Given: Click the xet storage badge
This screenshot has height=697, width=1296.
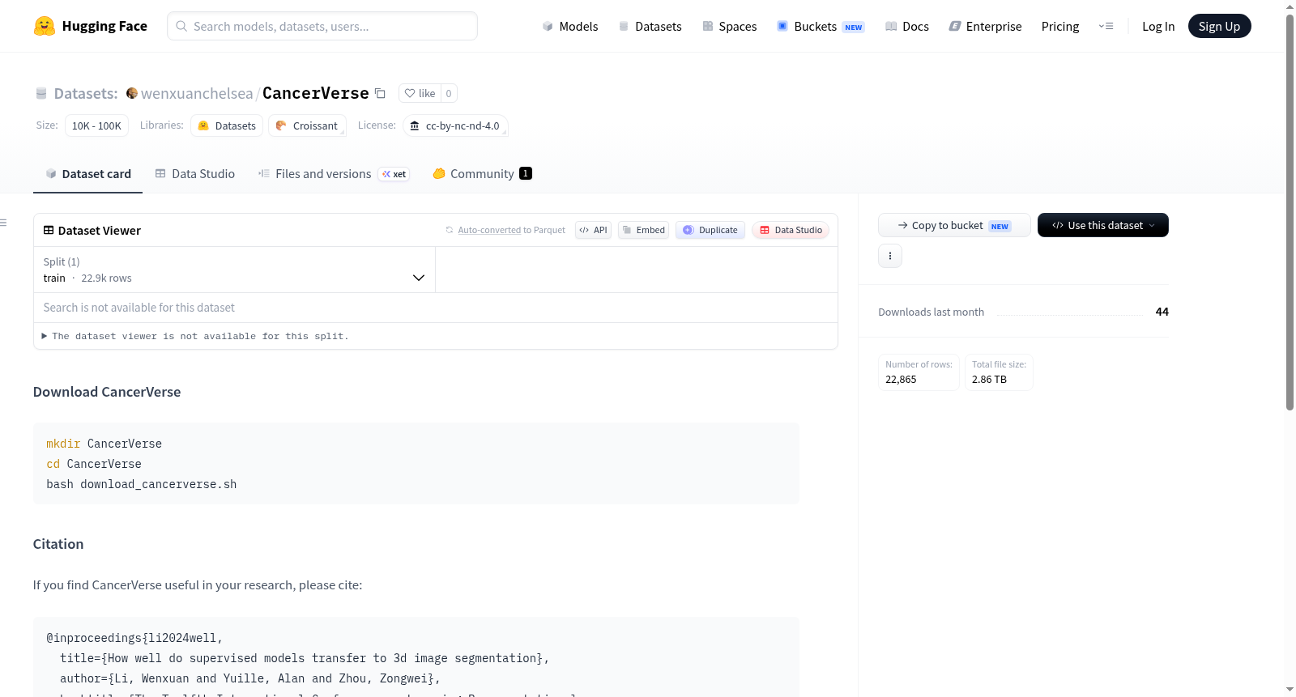Looking at the screenshot, I should tap(394, 174).
